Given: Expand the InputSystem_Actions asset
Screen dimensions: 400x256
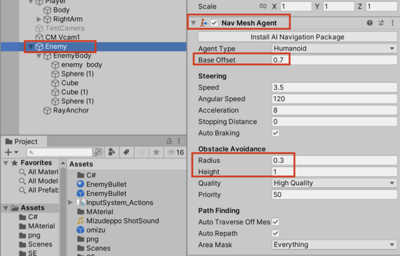Looking at the screenshot, I should [x=70, y=203].
